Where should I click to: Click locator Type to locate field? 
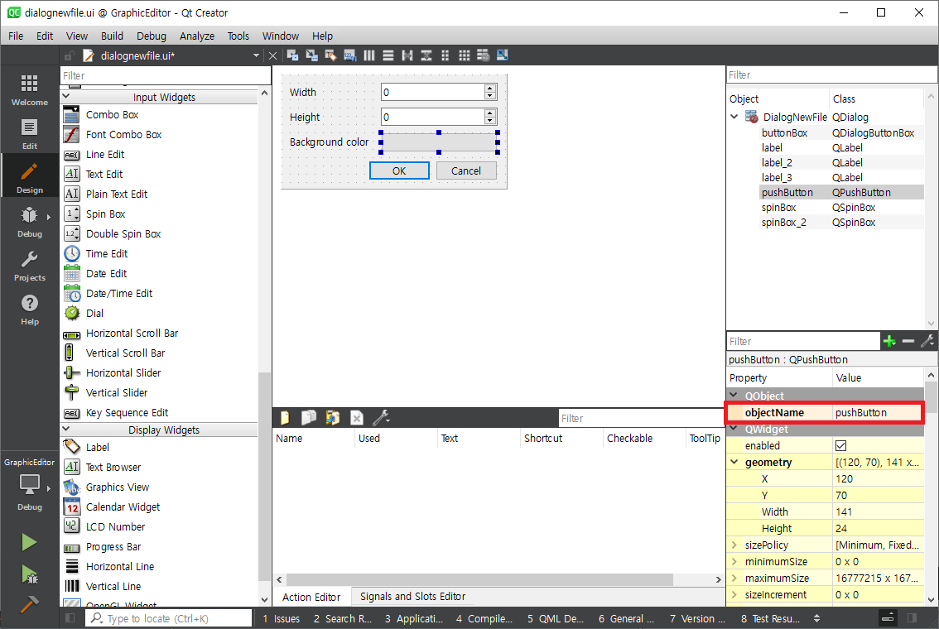coord(169,618)
